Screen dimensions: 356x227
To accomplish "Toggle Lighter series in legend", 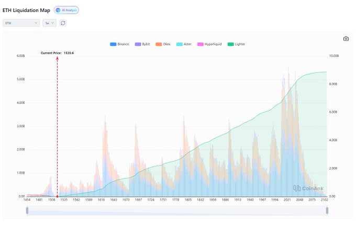I will 236,44.
